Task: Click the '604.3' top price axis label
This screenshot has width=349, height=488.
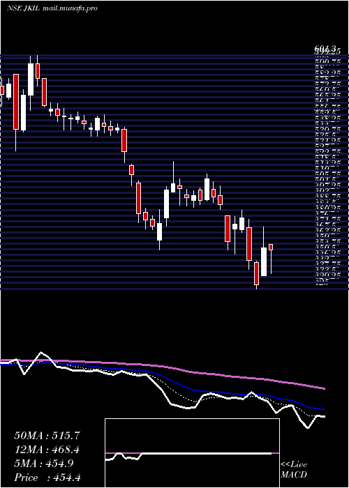Action: pos(325,49)
